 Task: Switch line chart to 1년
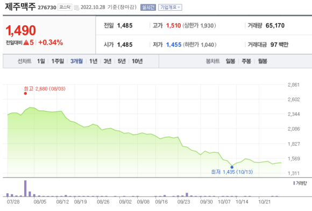[x=93, y=61]
